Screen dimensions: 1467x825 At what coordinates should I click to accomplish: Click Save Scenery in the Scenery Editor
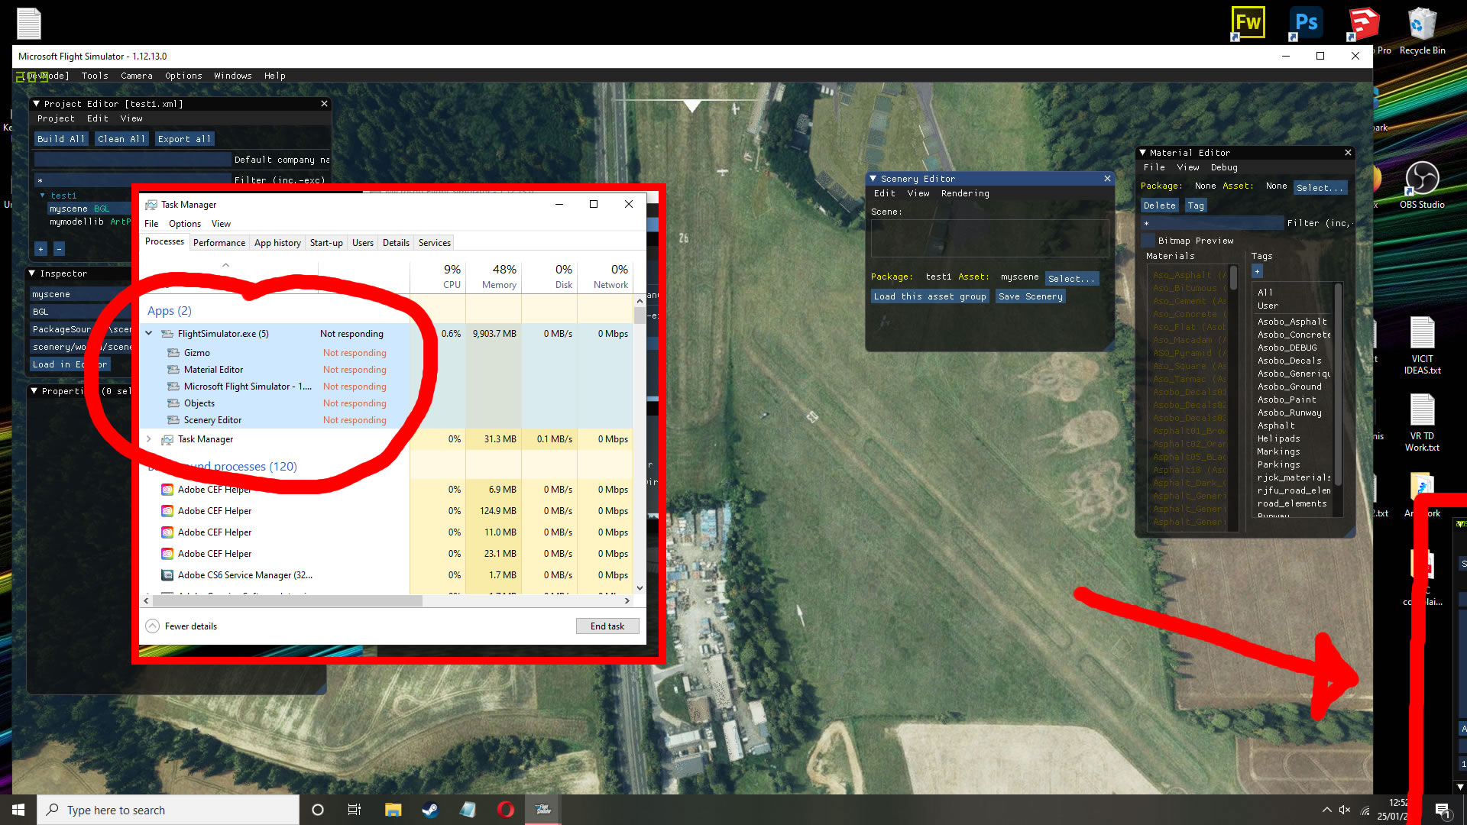[x=1030, y=296]
